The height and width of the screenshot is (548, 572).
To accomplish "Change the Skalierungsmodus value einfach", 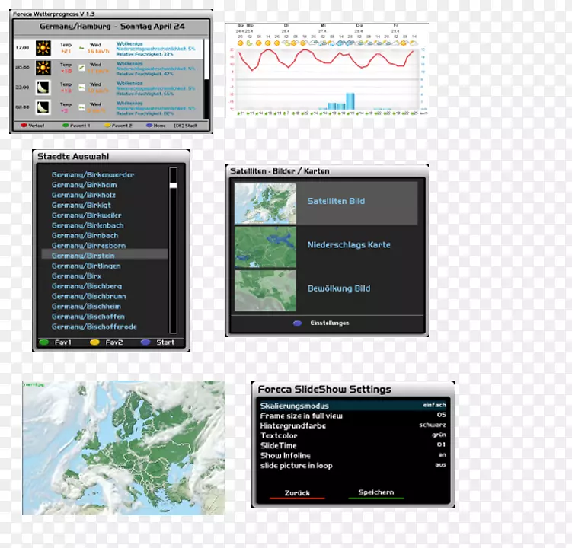I will [434, 405].
